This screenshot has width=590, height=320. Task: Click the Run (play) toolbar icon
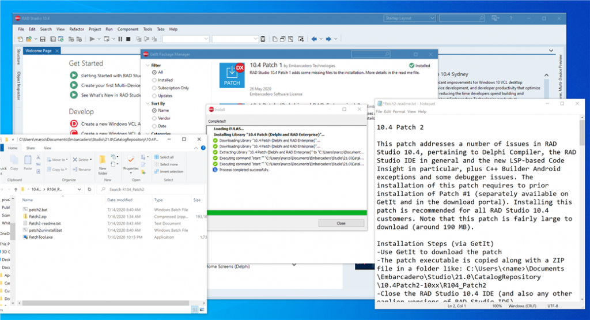92,39
